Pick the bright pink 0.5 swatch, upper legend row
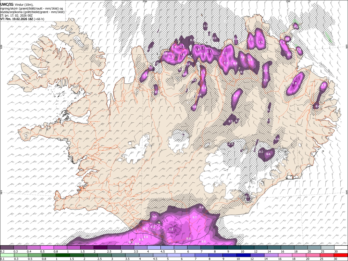Screen dimensions: 348x261 pyautogui.click(x=47, y=248)
